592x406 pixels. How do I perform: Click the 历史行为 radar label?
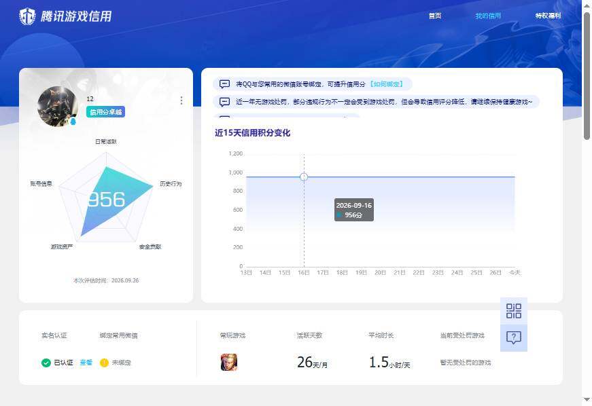tap(171, 184)
